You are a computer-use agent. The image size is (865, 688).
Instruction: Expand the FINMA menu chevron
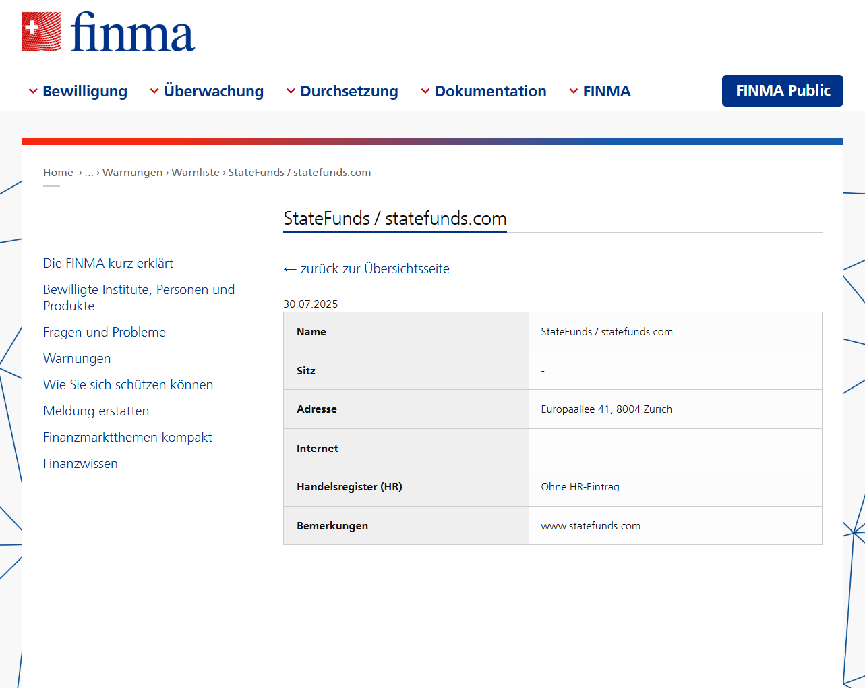pyautogui.click(x=574, y=91)
